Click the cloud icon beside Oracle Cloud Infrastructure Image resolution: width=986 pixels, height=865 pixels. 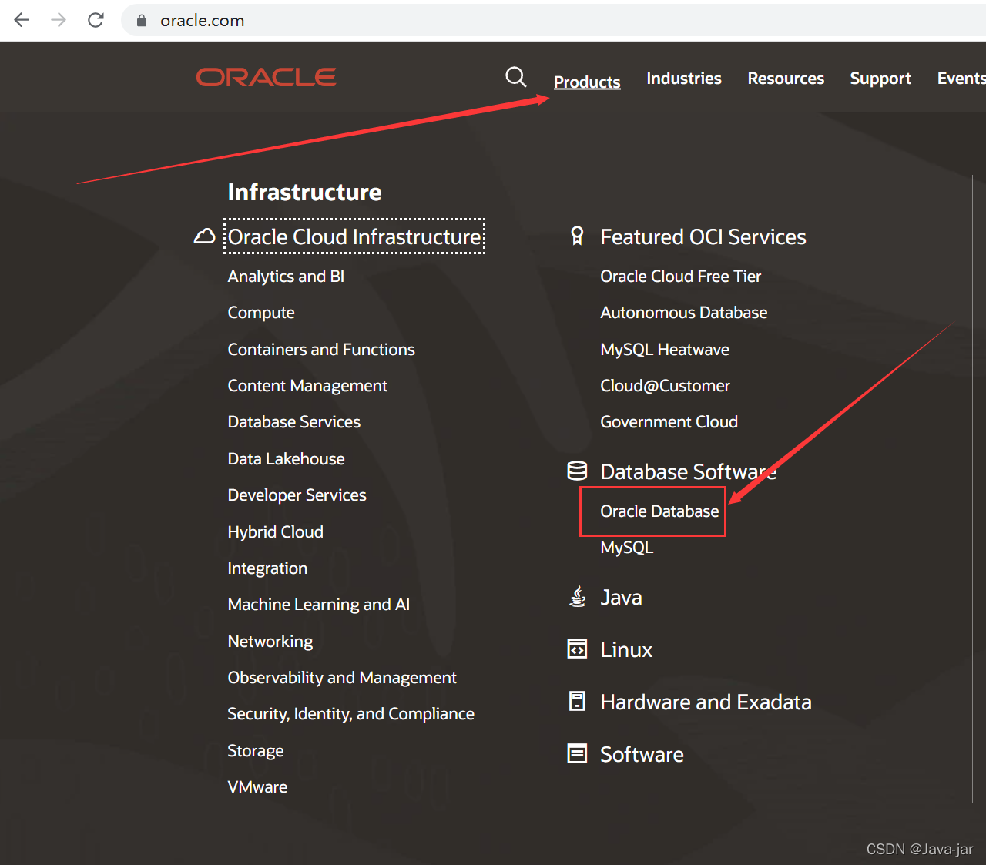pos(203,236)
